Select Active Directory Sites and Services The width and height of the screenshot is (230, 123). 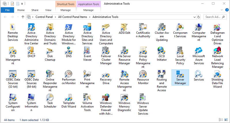[x=87, y=34]
